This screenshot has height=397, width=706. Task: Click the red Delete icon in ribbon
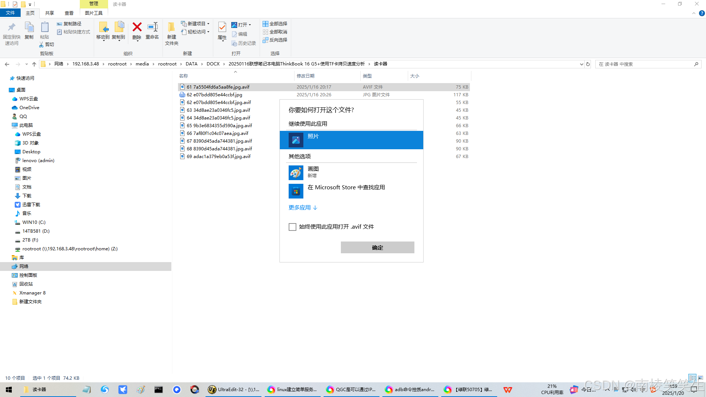pyautogui.click(x=137, y=27)
